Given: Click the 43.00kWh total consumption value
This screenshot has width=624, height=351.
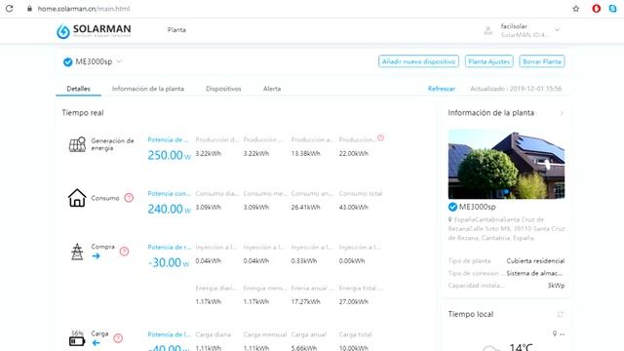Looking at the screenshot, I should coord(353,208).
